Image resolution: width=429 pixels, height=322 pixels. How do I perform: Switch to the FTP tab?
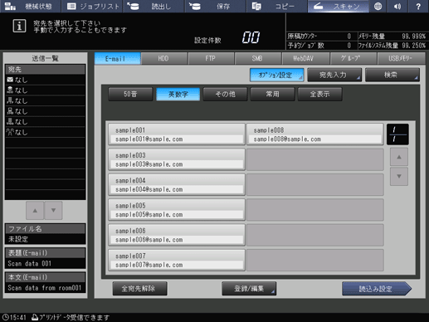pyautogui.click(x=211, y=58)
